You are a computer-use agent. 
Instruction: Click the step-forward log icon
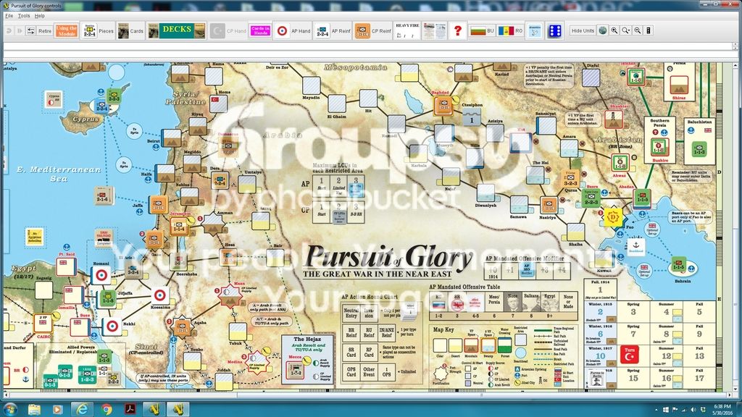click(20, 30)
